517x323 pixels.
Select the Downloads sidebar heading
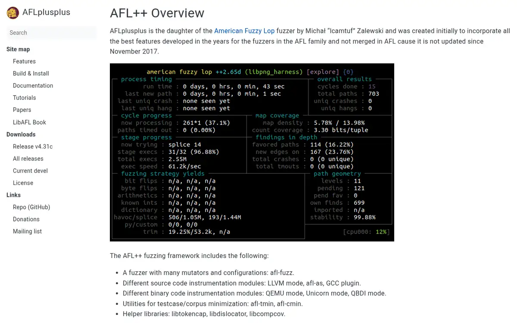21,134
